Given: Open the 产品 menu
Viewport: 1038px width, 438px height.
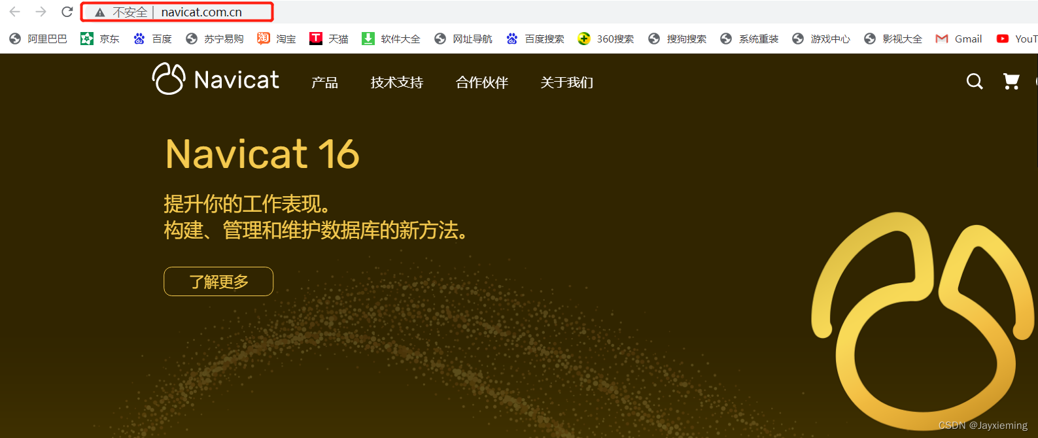Looking at the screenshot, I should coord(324,82).
